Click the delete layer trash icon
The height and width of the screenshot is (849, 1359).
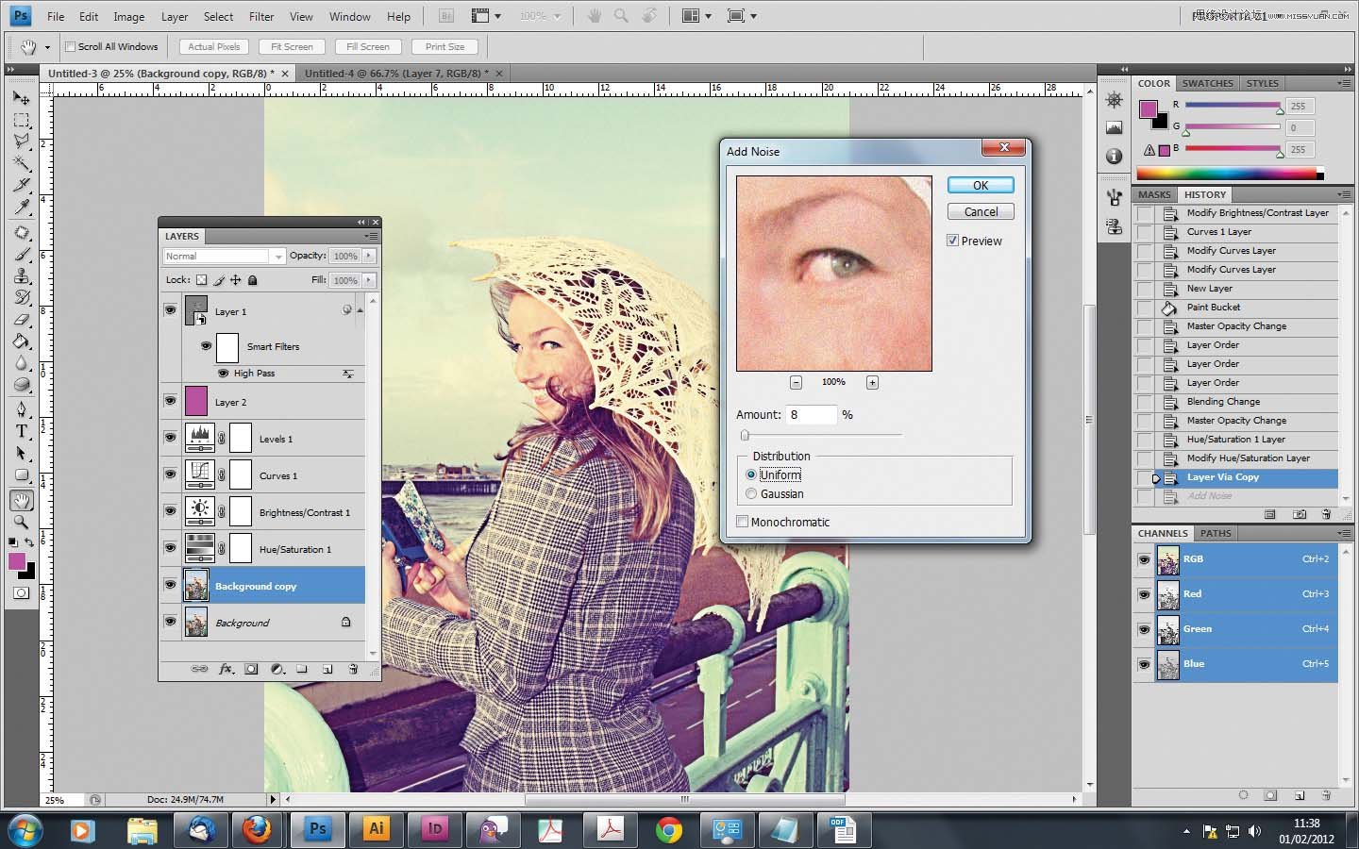[x=353, y=669]
